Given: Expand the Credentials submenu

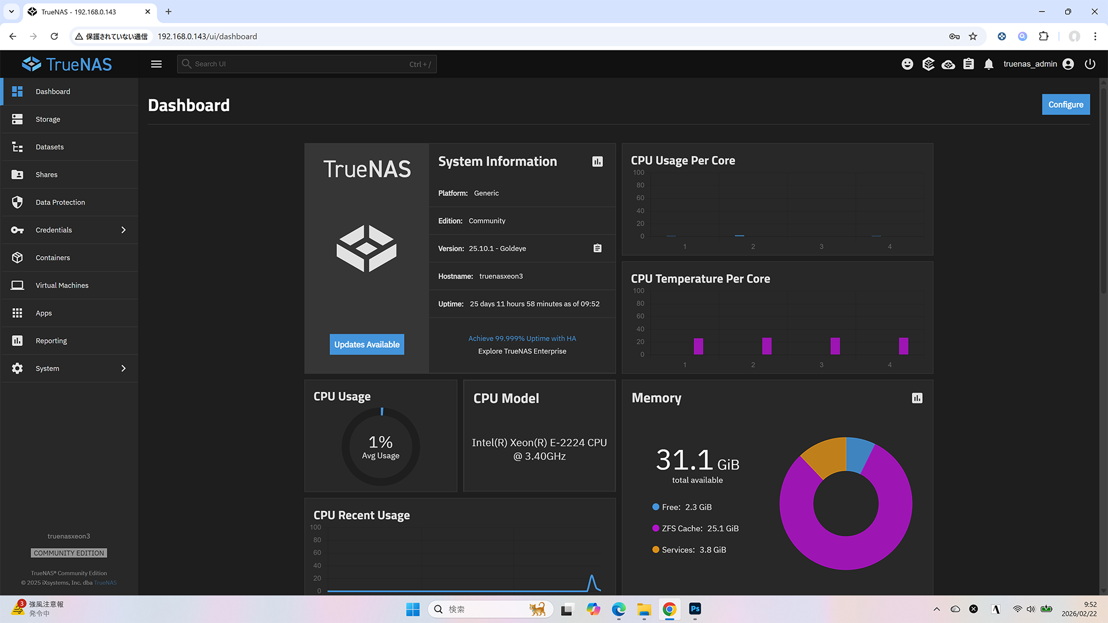Looking at the screenshot, I should point(123,230).
